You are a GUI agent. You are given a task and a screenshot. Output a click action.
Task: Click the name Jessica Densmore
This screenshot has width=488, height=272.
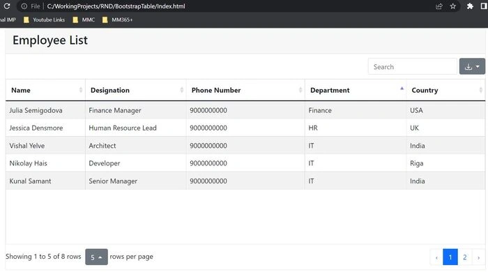coord(36,128)
